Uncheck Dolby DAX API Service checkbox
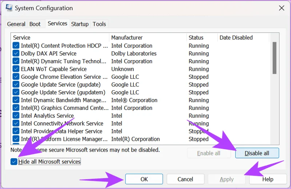 (16, 53)
